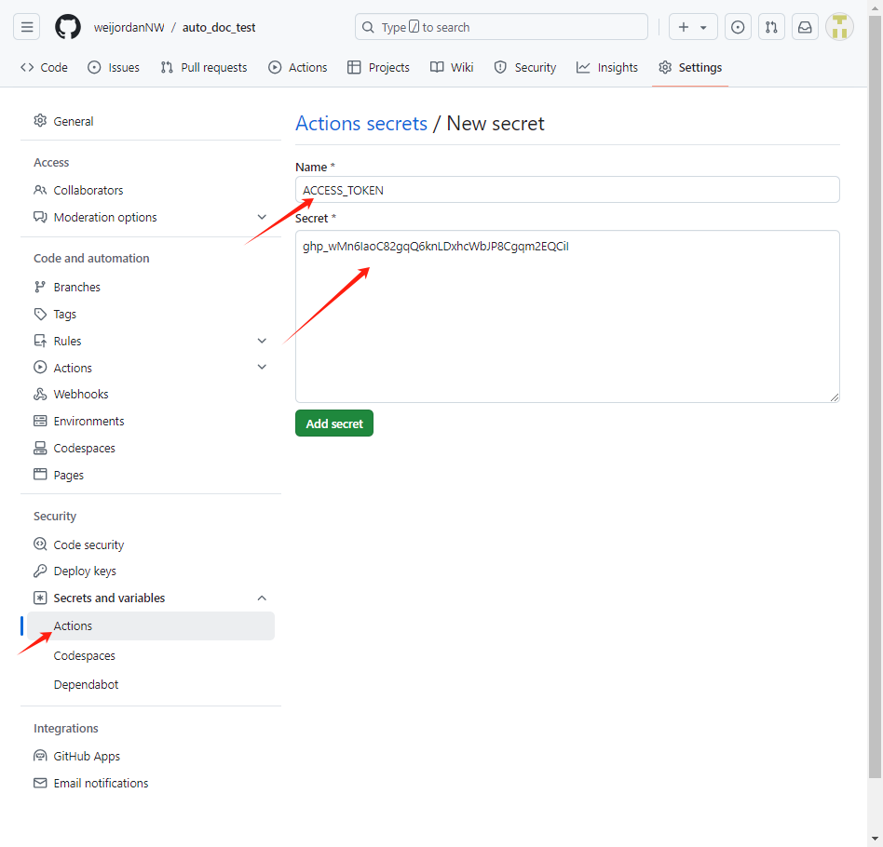883x847 pixels.
Task: Click the GitHub Octocat logo
Action: point(68,27)
